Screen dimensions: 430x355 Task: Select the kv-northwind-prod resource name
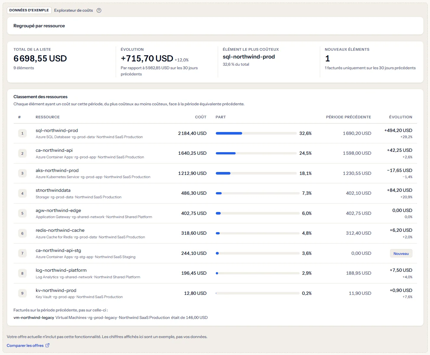[56, 290]
